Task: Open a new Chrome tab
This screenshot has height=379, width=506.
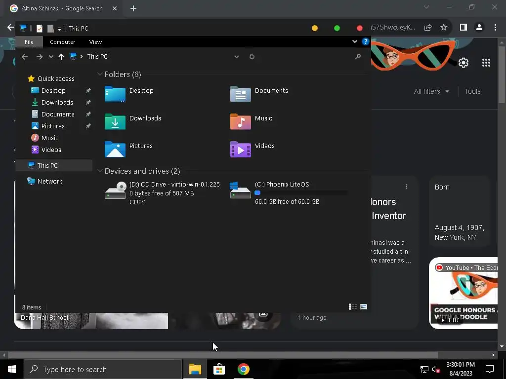Action: tap(133, 8)
